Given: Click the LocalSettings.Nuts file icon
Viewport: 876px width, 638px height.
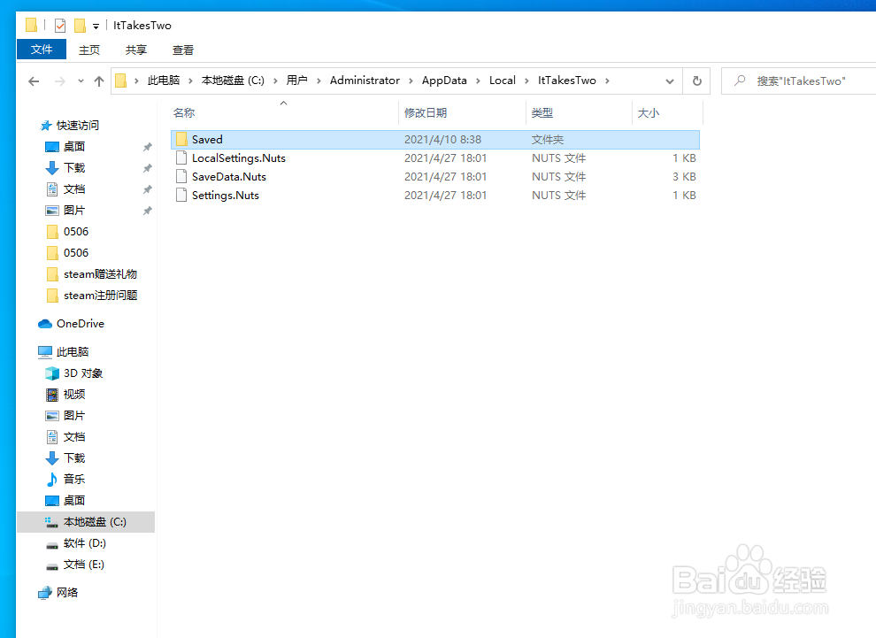Looking at the screenshot, I should point(181,158).
